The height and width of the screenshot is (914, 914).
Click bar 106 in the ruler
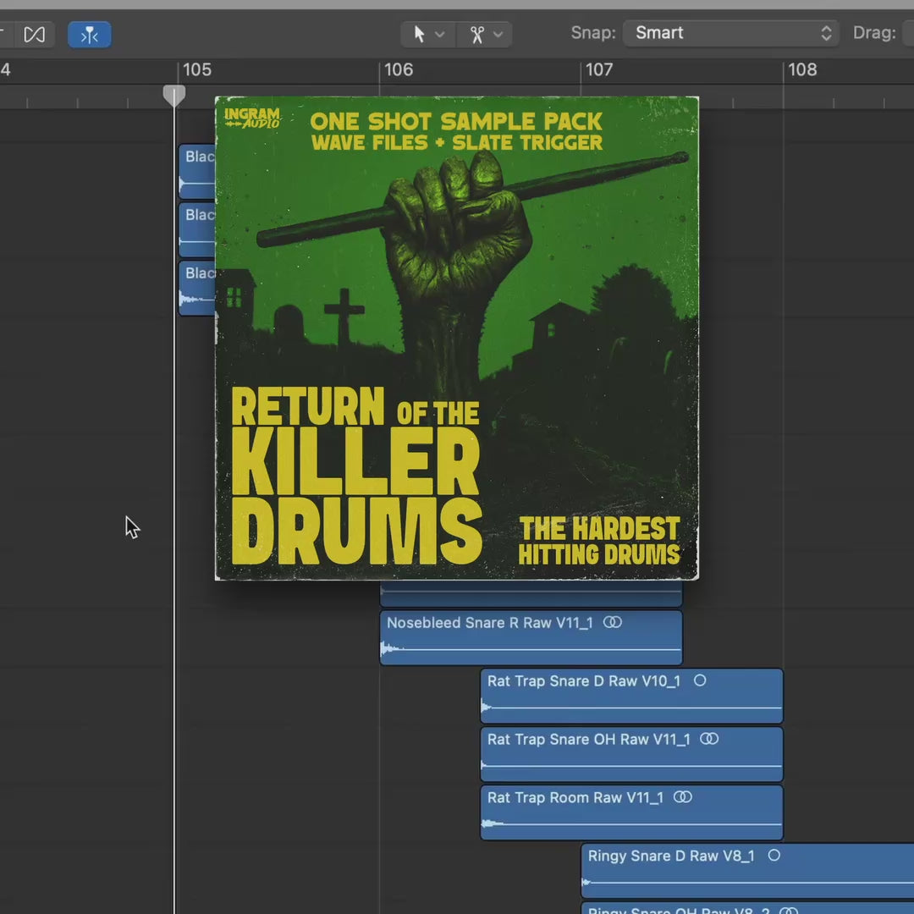(398, 69)
